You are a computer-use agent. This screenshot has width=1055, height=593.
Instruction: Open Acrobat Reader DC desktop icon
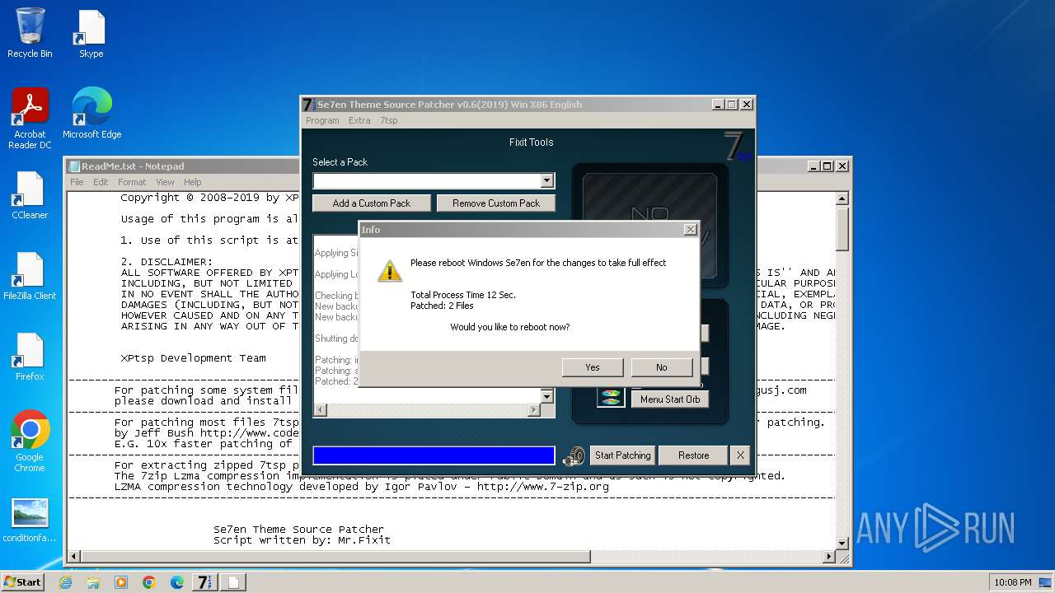tap(30, 119)
